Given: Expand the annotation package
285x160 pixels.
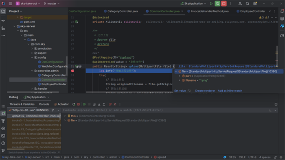Looking at the screenshot, I should (32, 49).
